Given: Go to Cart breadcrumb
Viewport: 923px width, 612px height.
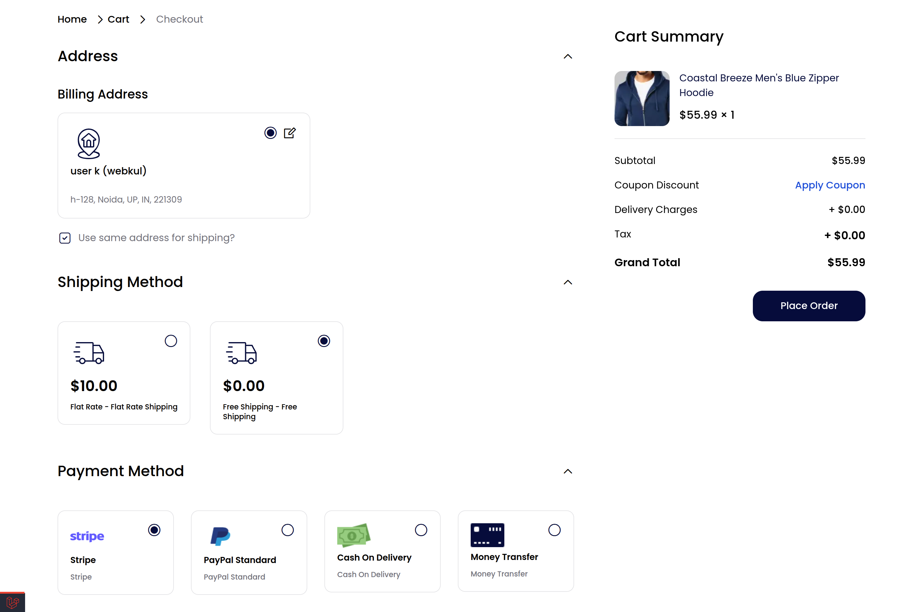Looking at the screenshot, I should (x=118, y=19).
